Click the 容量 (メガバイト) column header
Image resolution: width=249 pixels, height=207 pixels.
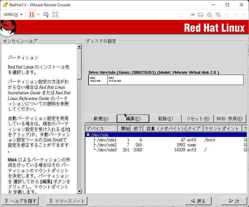[x=165, y=129]
